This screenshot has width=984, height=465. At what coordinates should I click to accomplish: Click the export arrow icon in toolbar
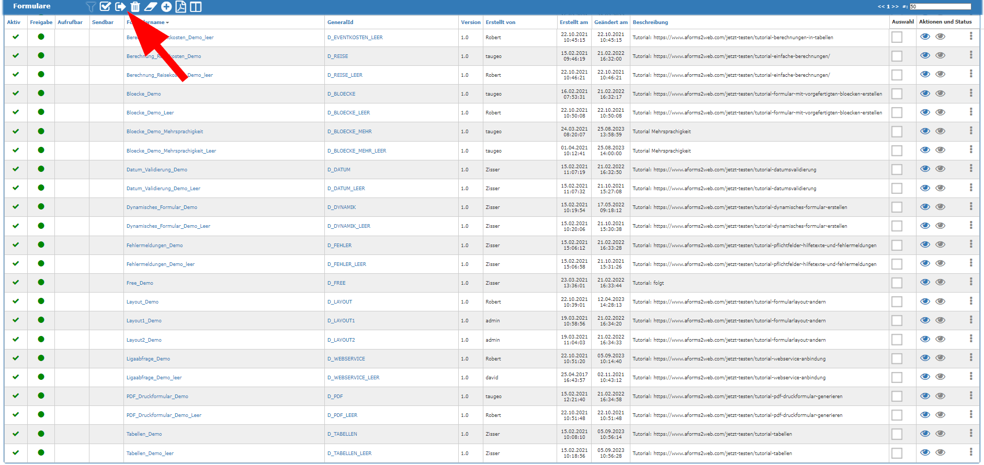tap(120, 7)
